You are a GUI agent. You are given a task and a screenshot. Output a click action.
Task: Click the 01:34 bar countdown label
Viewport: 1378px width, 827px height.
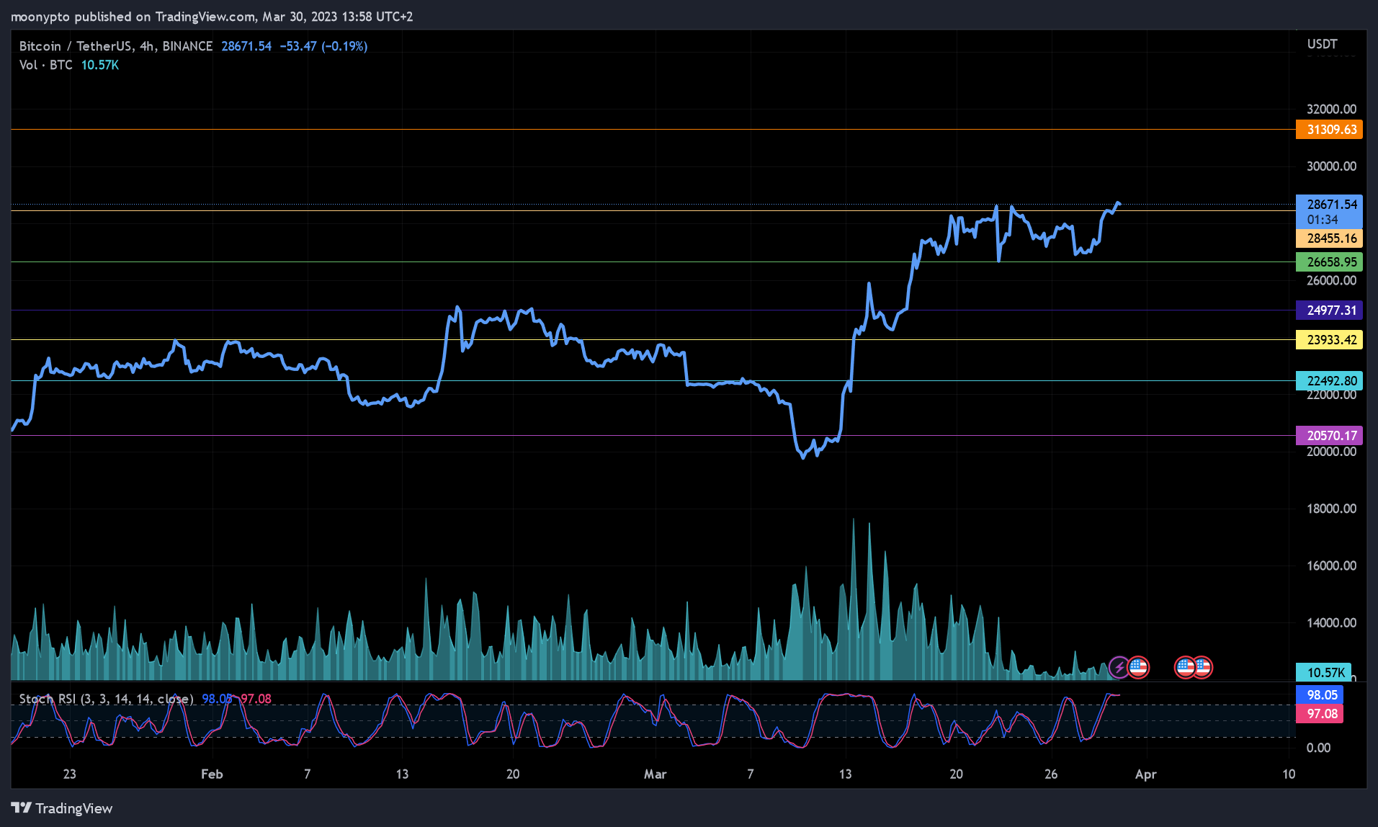pos(1323,220)
